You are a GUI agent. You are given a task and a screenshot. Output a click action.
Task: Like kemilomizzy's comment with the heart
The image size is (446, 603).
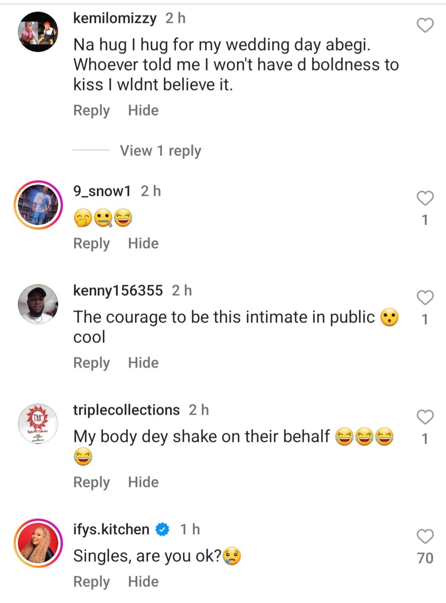[425, 25]
